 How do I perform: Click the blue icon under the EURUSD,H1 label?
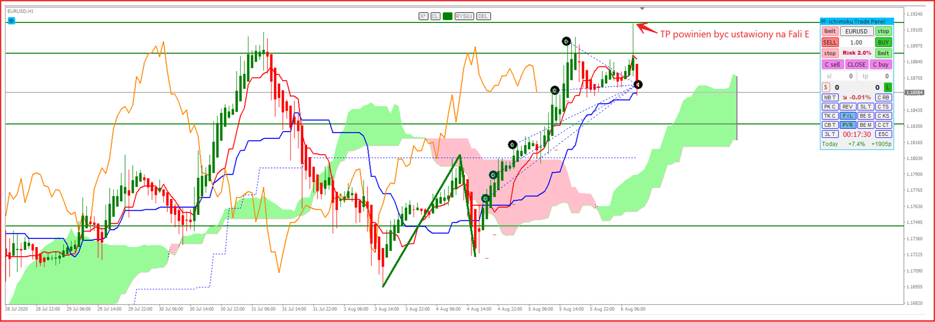click(11, 21)
